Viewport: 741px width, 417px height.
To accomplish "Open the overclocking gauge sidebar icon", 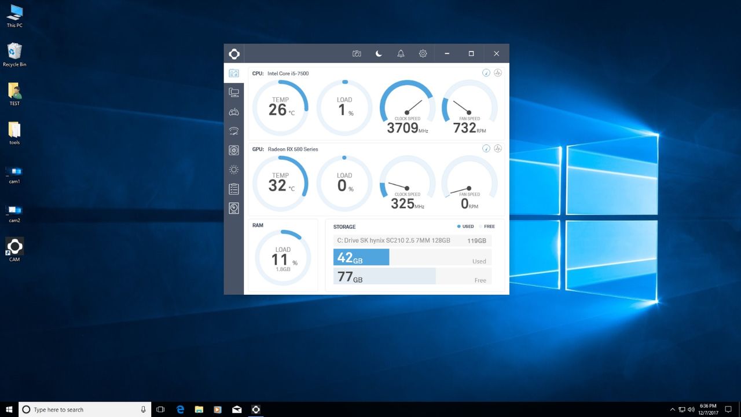I will tap(234, 131).
